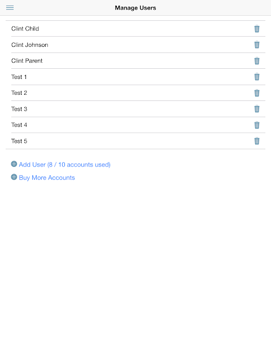Viewport: 271px width, 361px height.
Task: Remove Test 2 using its trash icon
Action: click(x=257, y=93)
